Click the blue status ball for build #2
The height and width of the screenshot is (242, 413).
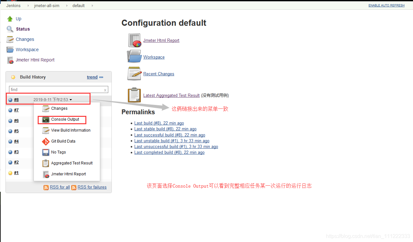pos(10,162)
